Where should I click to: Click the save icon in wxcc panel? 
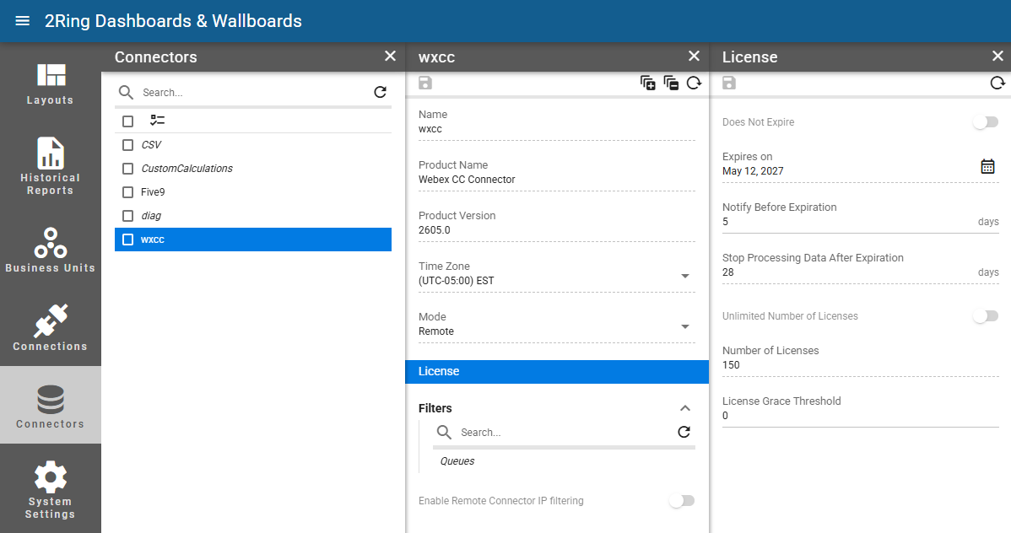[424, 83]
